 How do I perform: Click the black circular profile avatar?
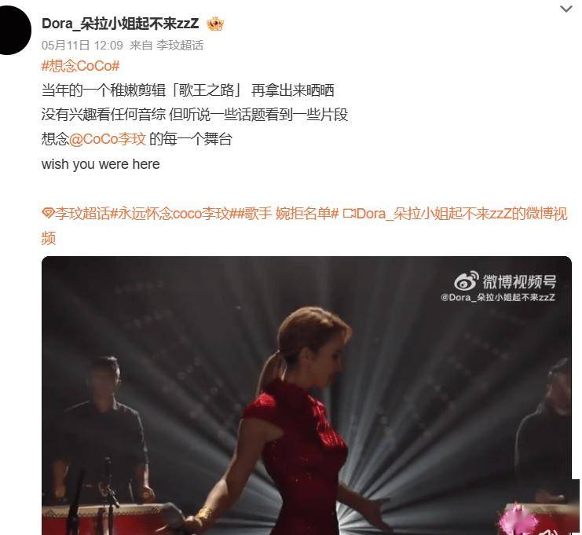[12, 31]
